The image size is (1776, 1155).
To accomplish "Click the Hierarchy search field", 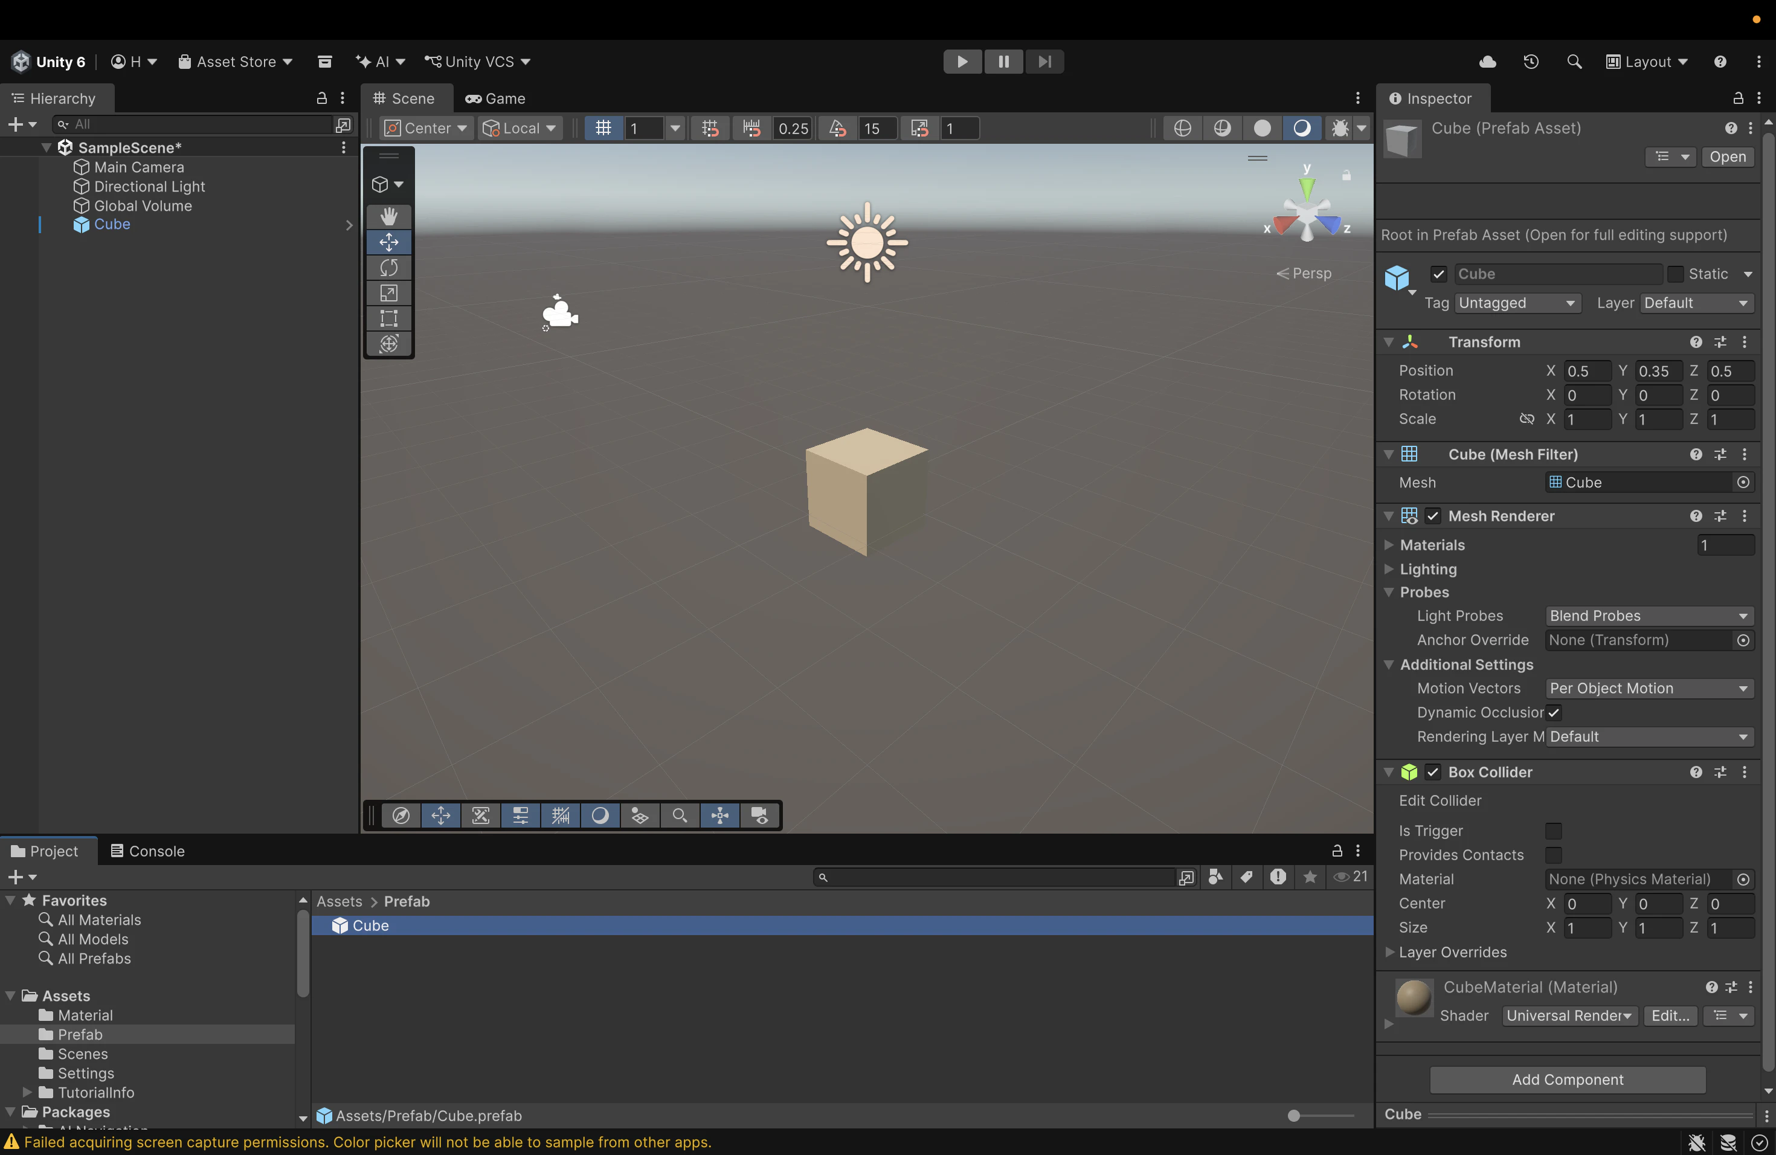I will [193, 124].
